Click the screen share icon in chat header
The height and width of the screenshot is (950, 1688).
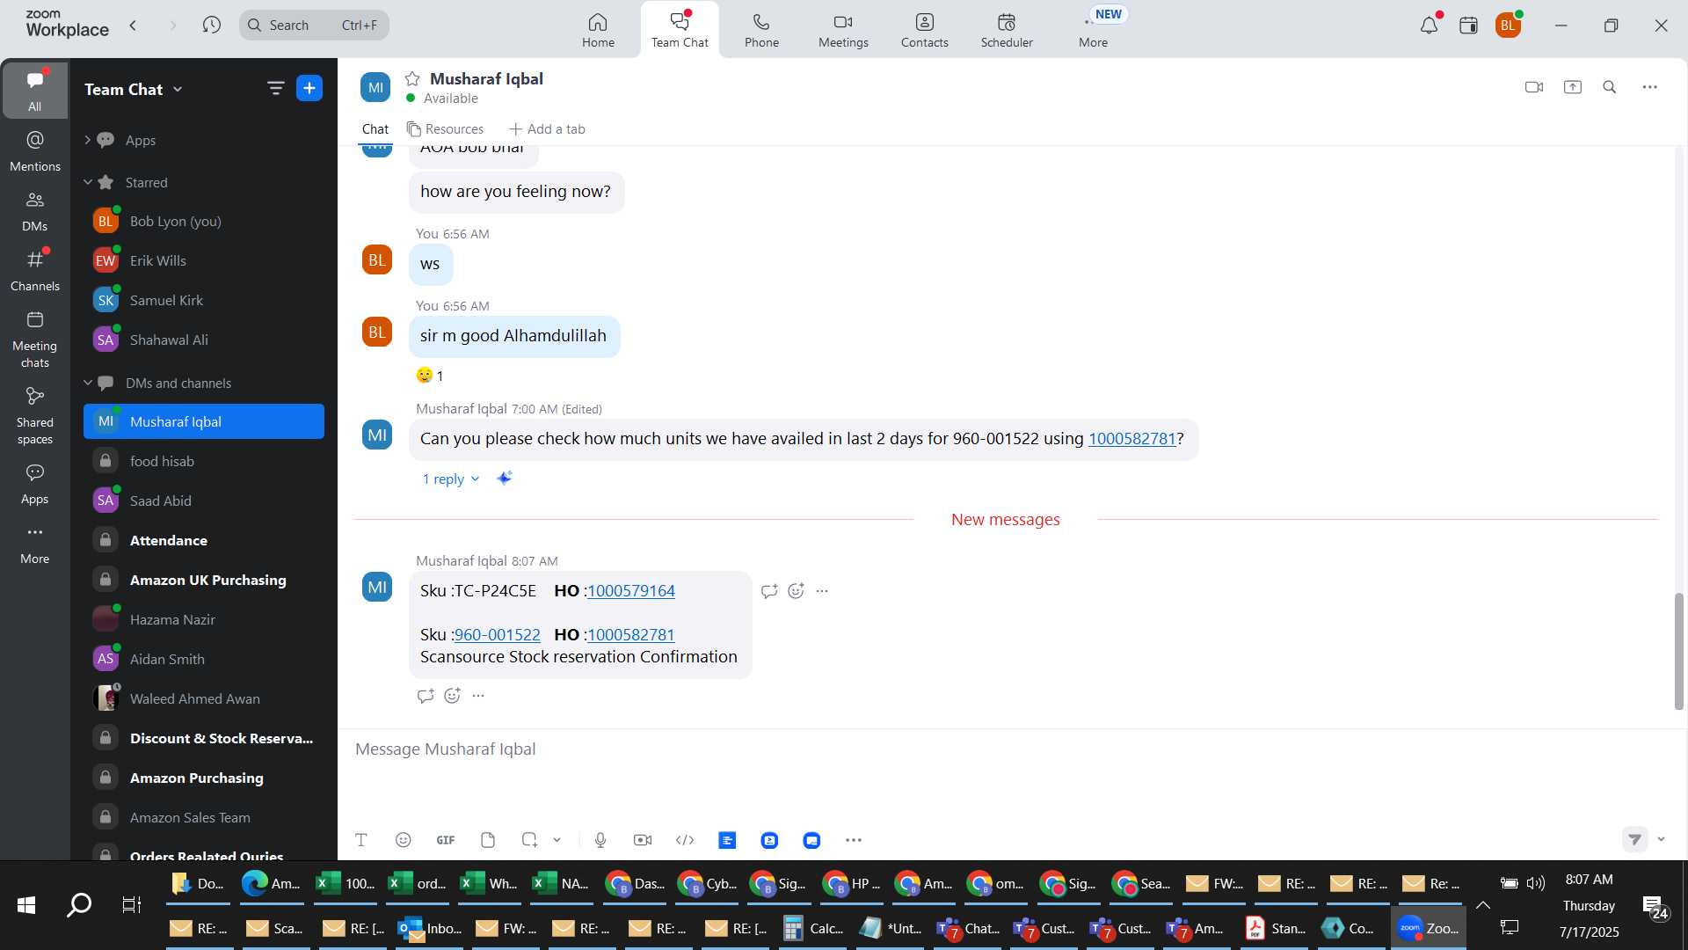[1573, 87]
